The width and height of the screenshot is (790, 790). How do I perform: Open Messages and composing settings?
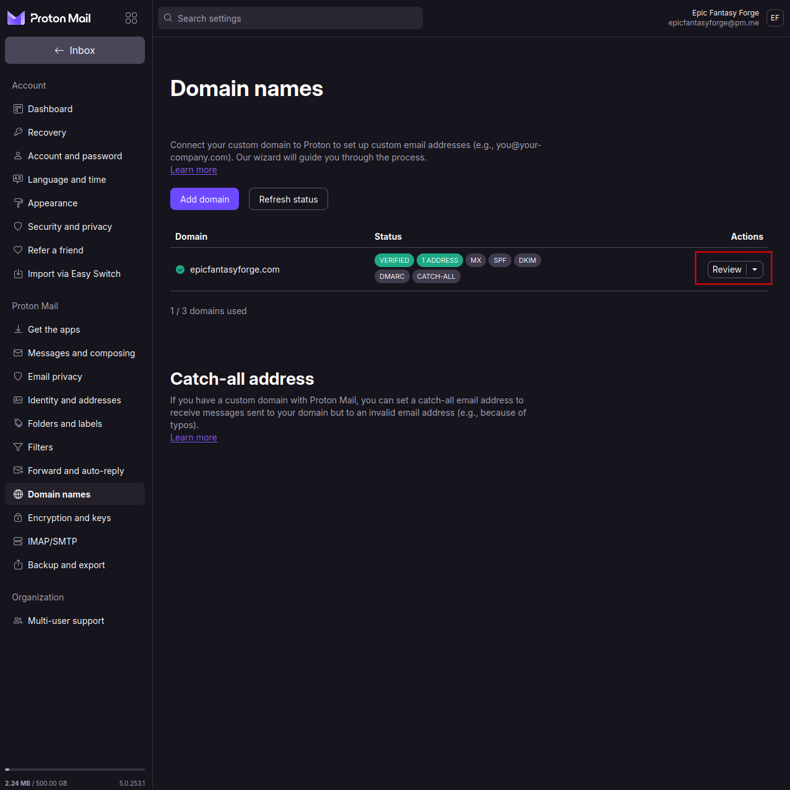(x=75, y=353)
